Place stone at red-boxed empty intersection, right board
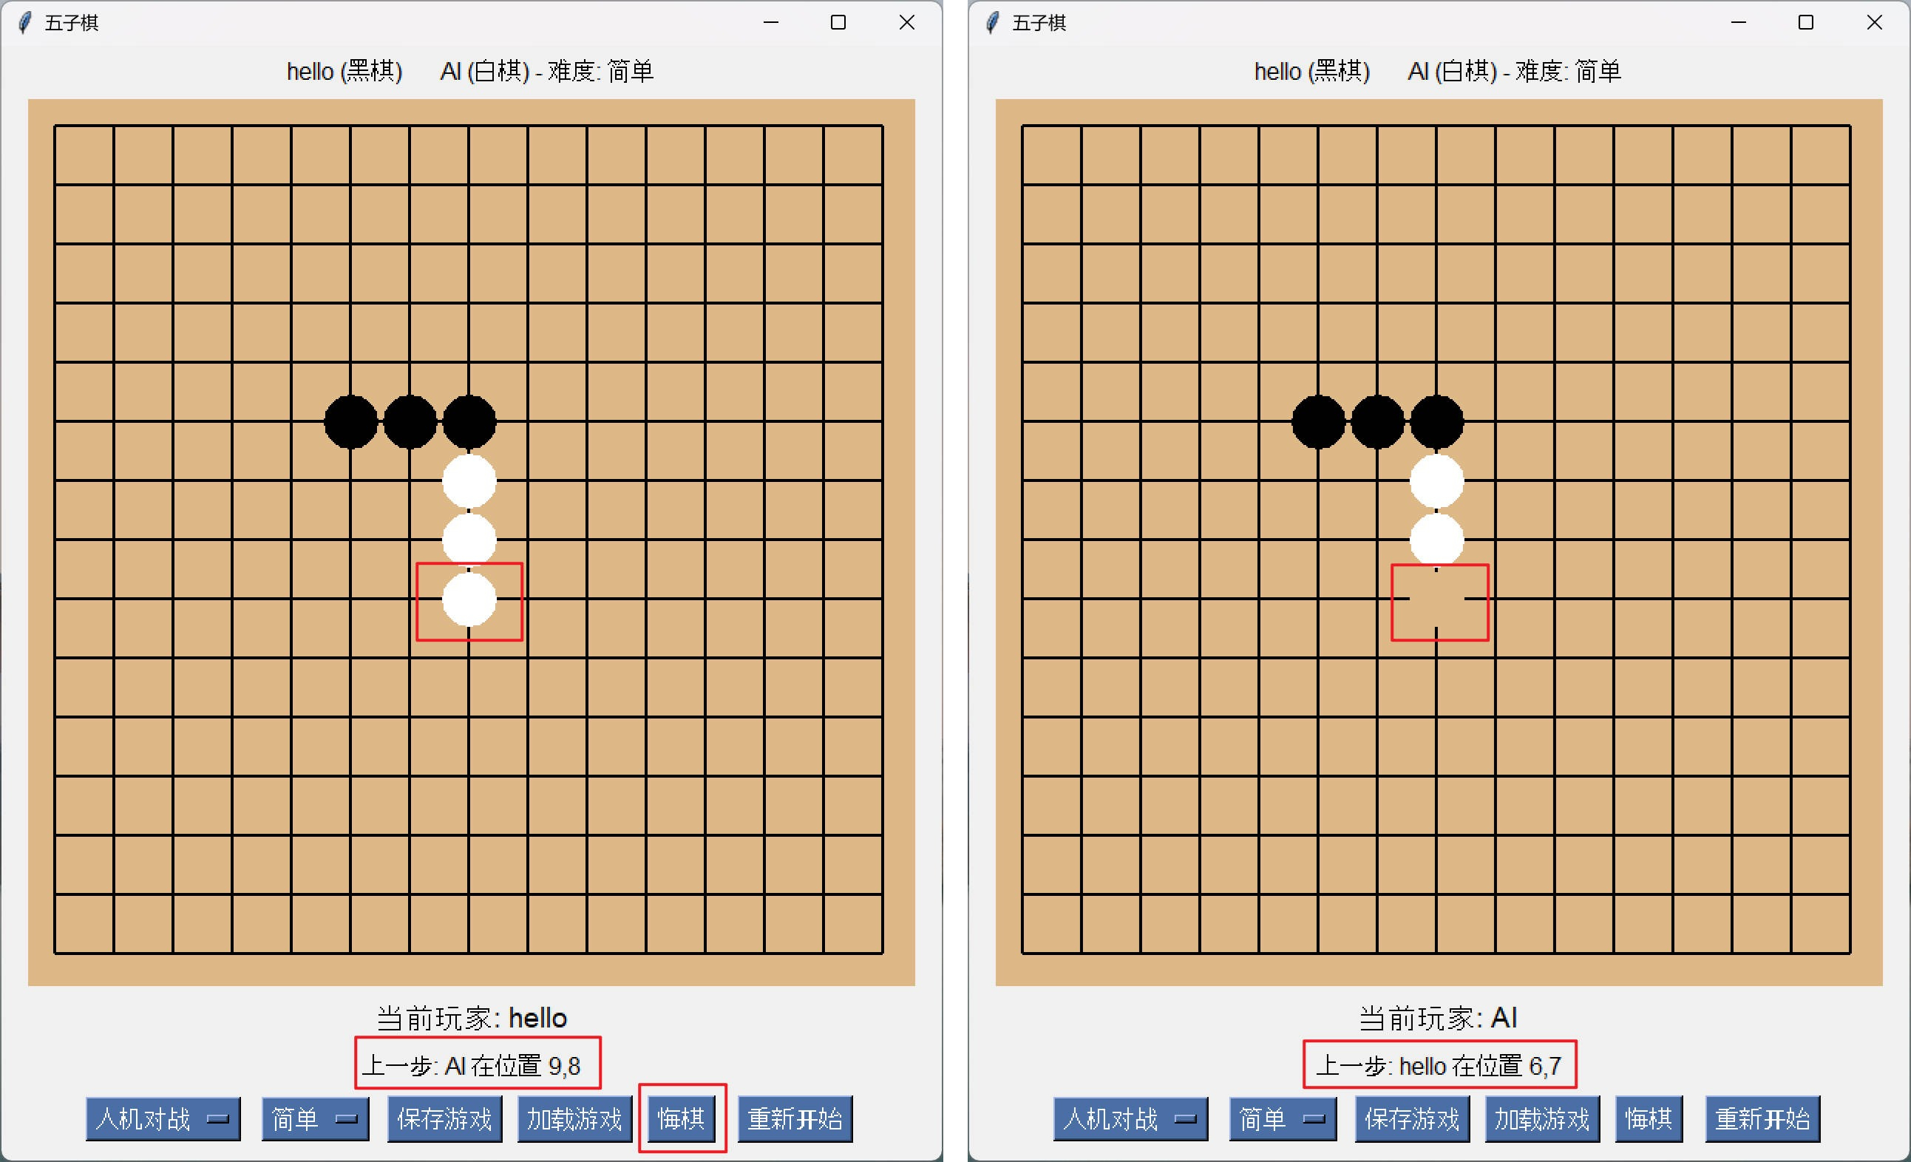1911x1162 pixels. 1436,599
